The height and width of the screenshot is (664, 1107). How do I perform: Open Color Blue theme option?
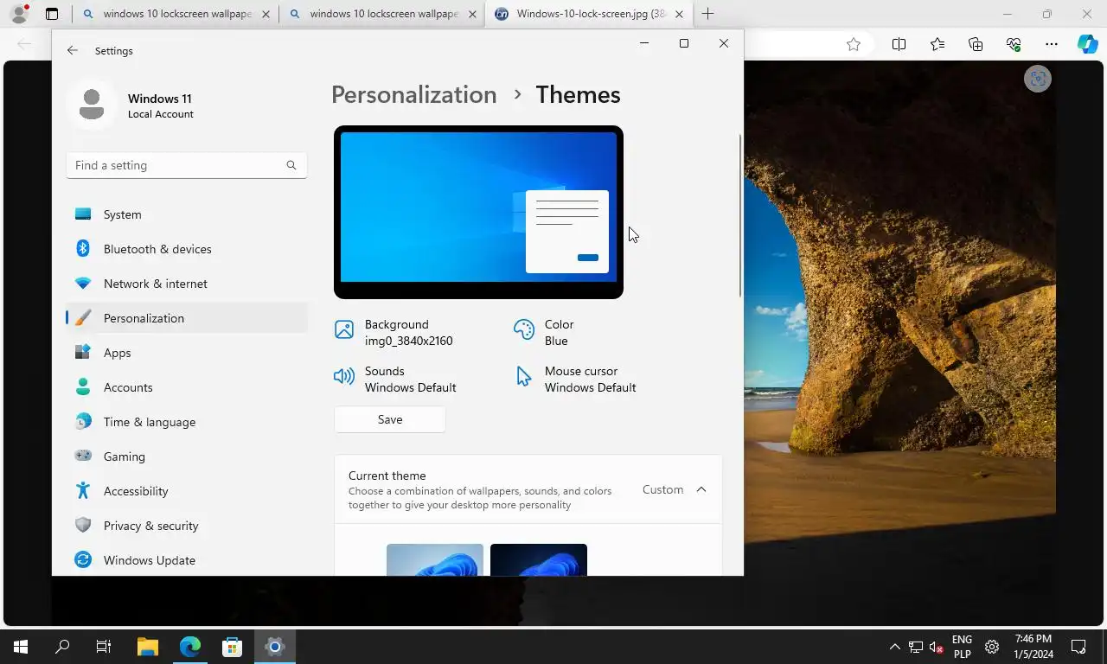(544, 333)
